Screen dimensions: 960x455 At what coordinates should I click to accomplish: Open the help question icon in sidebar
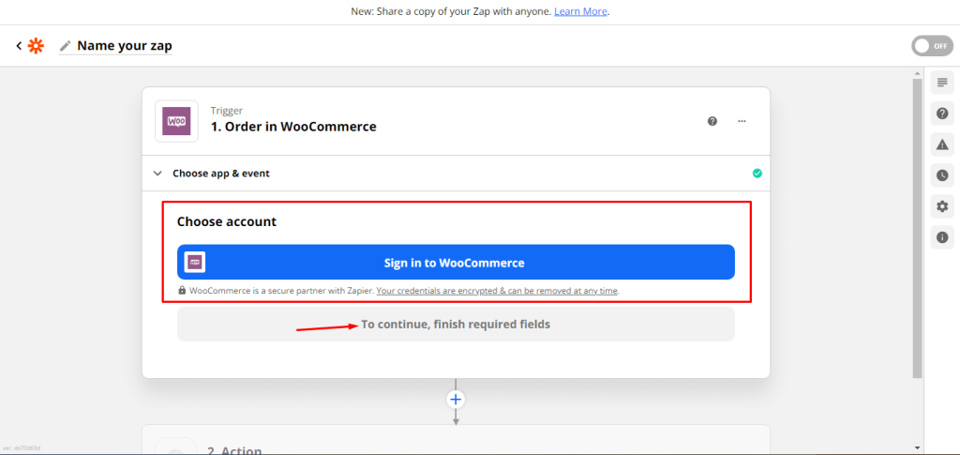pyautogui.click(x=941, y=114)
